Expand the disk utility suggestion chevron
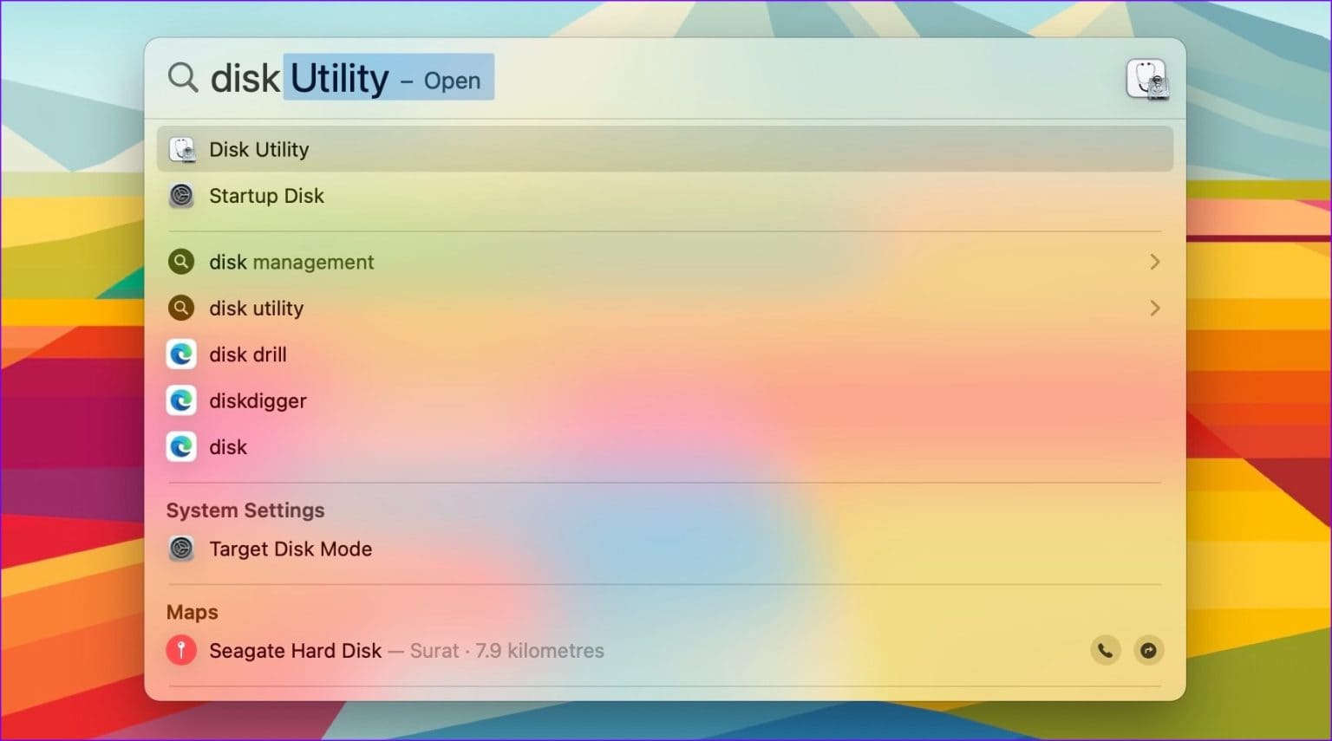The width and height of the screenshot is (1332, 741). 1154,308
